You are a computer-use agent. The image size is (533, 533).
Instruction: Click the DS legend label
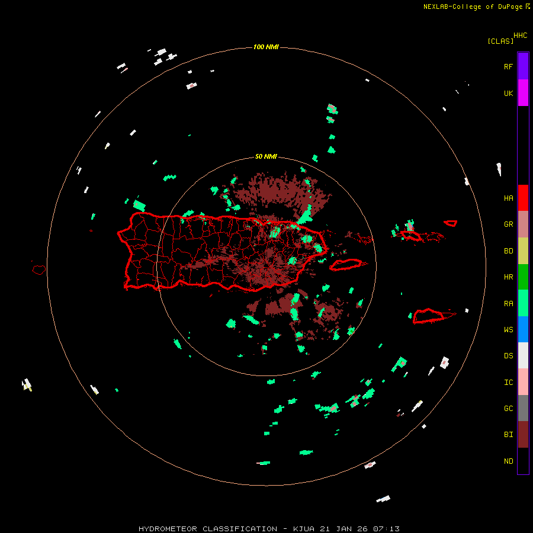(508, 355)
